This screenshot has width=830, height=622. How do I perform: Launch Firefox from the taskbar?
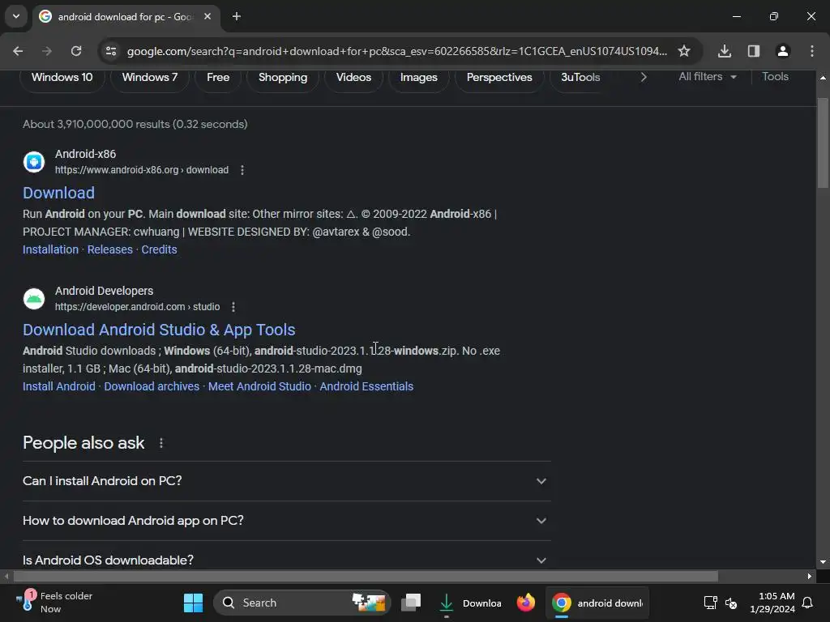[x=525, y=603]
